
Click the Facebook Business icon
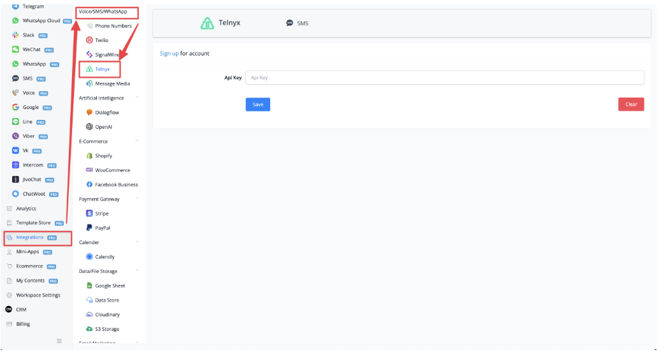point(89,184)
